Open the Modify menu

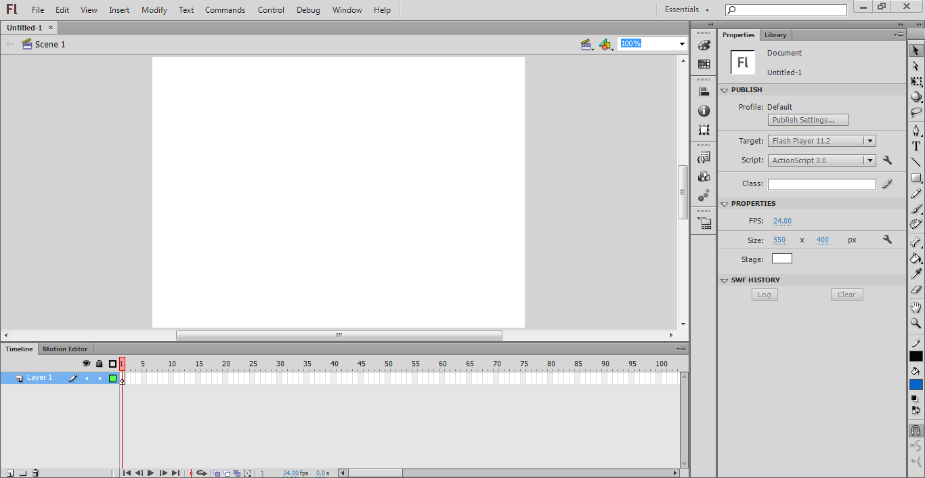coord(154,10)
